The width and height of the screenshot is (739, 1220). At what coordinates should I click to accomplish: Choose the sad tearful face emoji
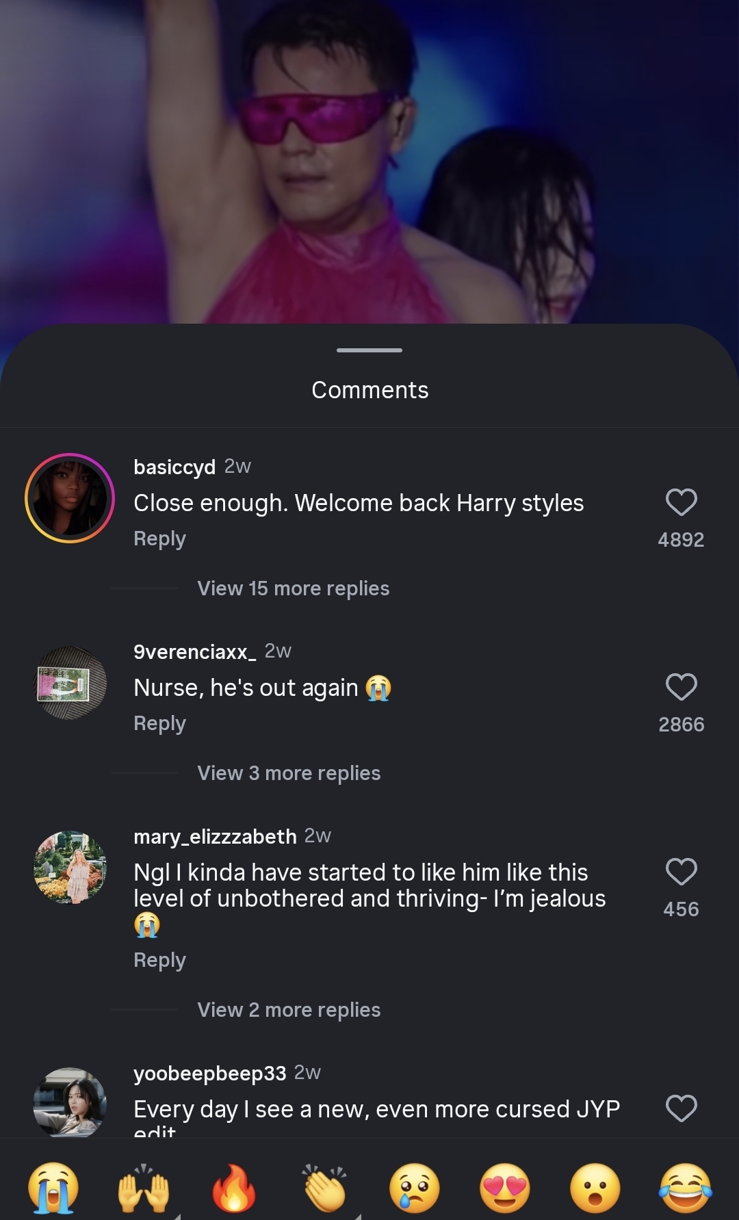(415, 1188)
